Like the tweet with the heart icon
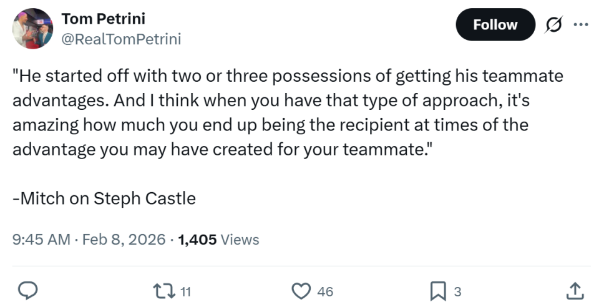The height and width of the screenshot is (307, 599). (302, 291)
